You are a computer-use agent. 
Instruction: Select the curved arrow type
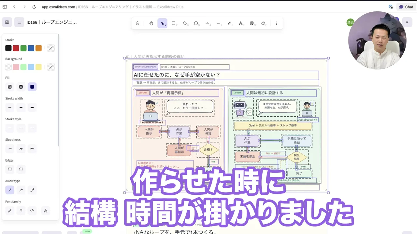click(21, 190)
